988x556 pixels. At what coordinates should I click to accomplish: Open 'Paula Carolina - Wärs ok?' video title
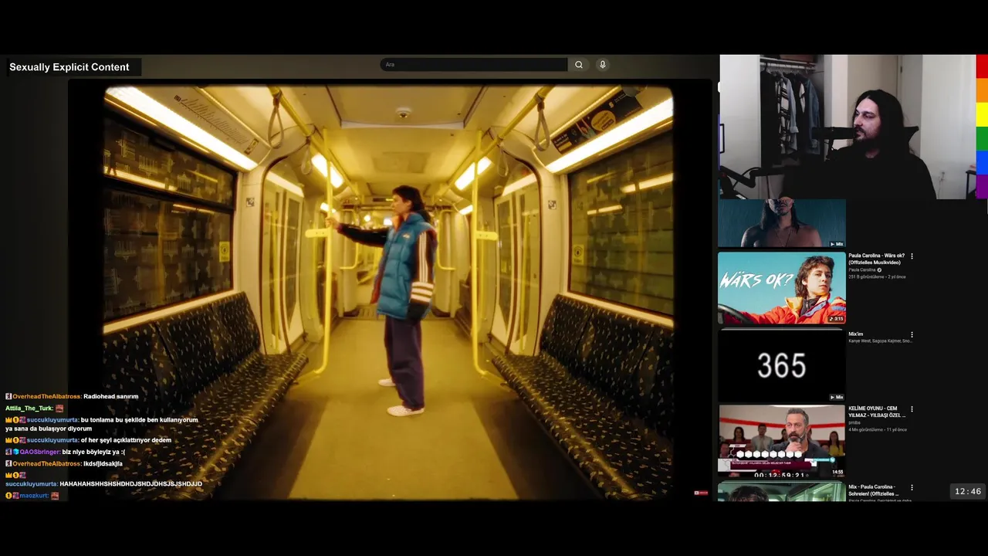[876, 259]
